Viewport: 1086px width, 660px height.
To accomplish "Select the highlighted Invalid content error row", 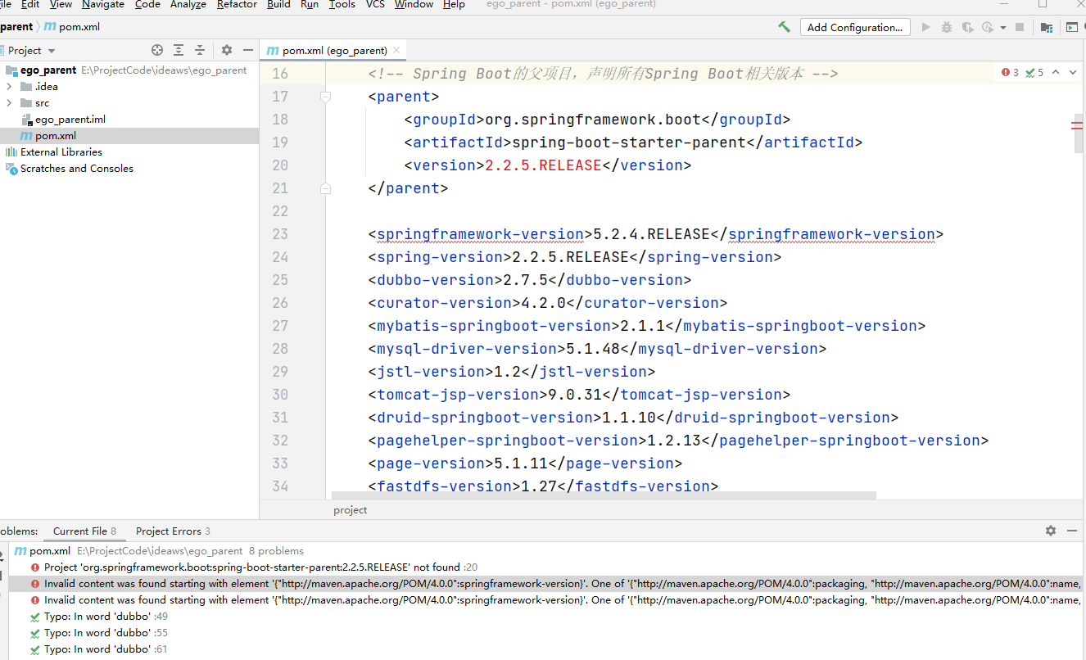I will tap(547, 583).
